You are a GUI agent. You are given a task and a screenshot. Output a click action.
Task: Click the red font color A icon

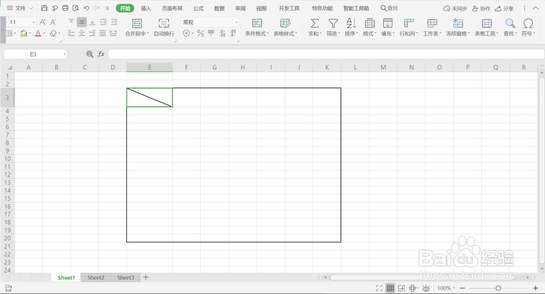point(38,33)
